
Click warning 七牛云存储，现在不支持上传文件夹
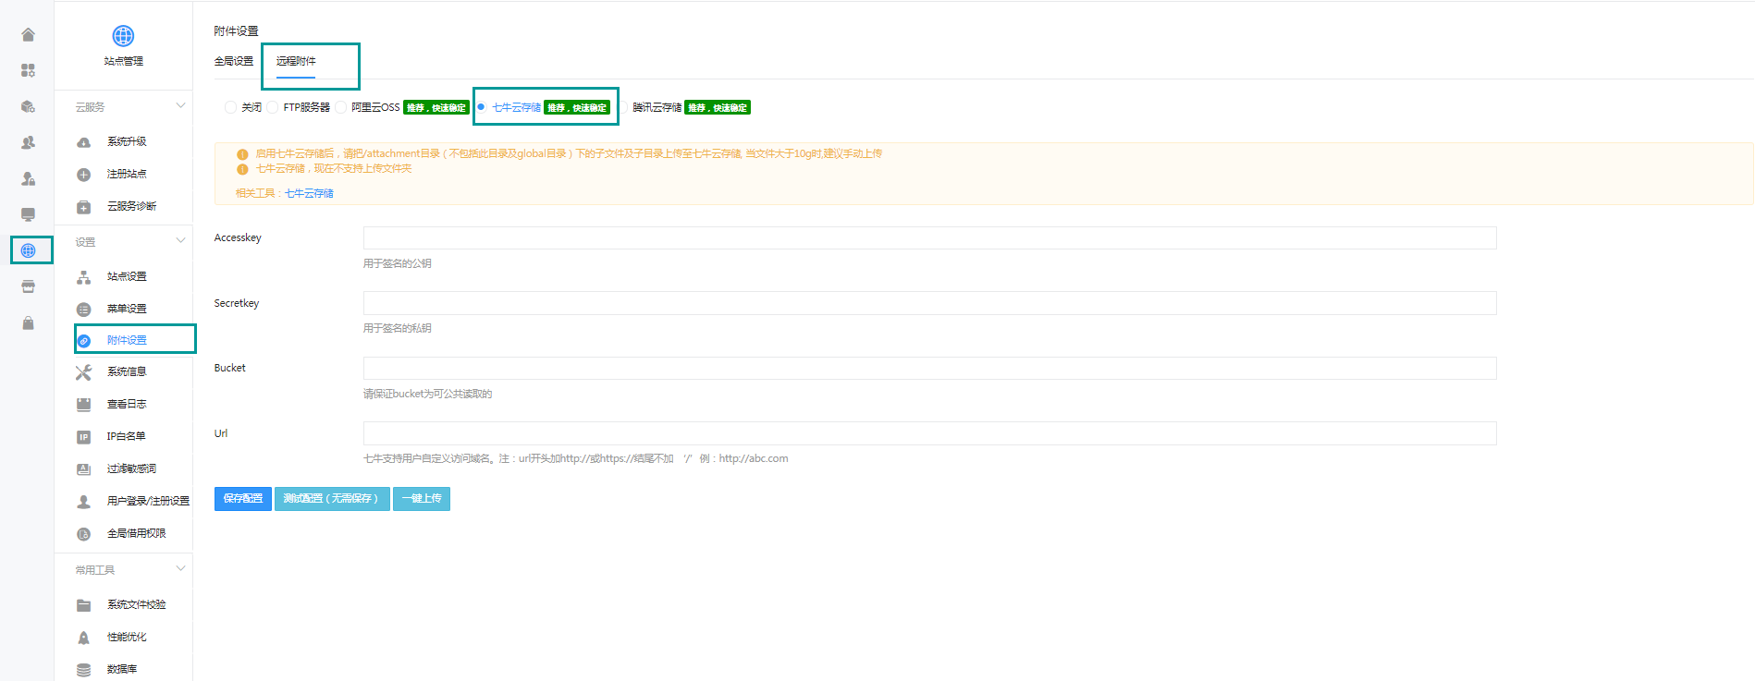pyautogui.click(x=334, y=169)
